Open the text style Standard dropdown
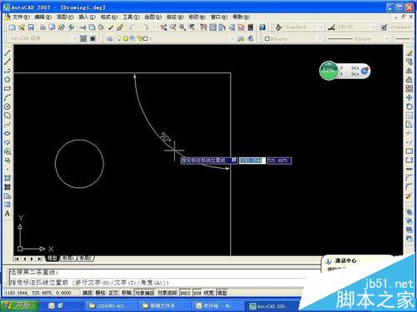 tap(320, 27)
